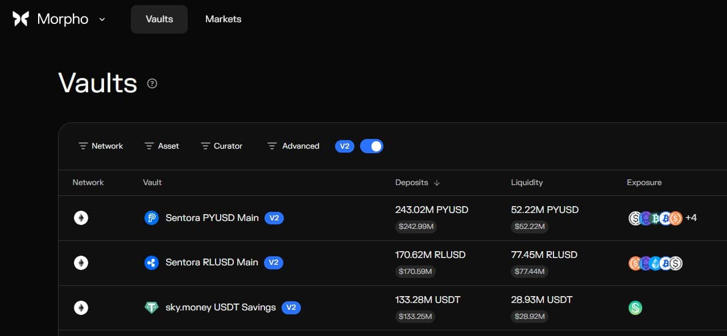Sort by the Deposits column header
The height and width of the screenshot is (336, 727).
point(412,183)
